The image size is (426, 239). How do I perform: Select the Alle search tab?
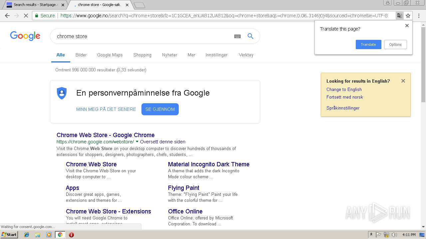tap(61, 55)
